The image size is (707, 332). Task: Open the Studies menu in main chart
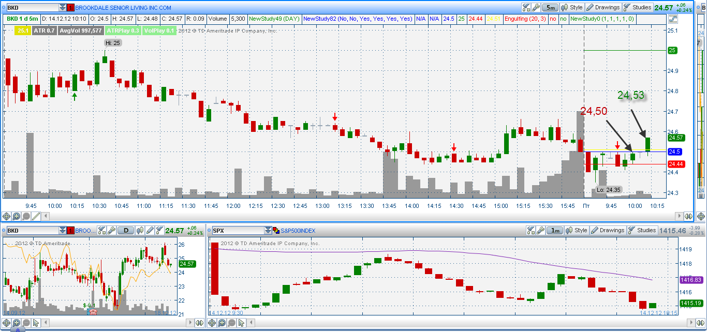638,8
